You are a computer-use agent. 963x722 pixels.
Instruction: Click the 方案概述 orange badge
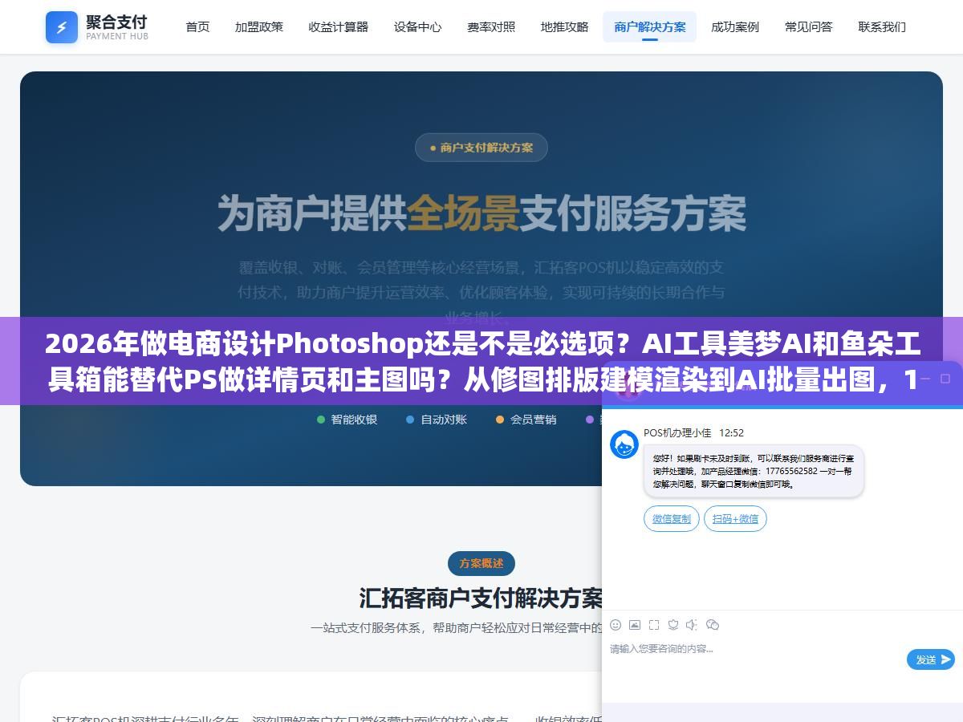pyautogui.click(x=481, y=563)
